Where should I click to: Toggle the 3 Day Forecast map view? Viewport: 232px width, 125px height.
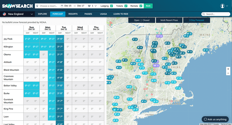[196, 20]
